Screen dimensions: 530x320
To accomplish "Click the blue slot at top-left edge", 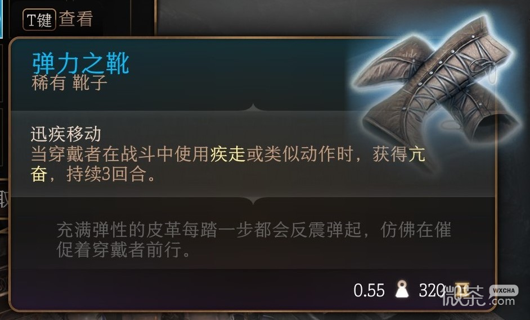I will pyautogui.click(x=1, y=19).
